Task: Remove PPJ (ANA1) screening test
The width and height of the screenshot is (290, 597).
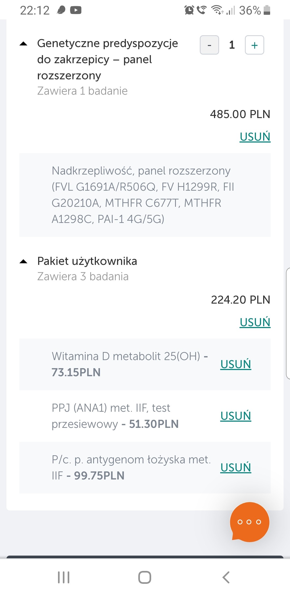Action: pyautogui.click(x=235, y=416)
